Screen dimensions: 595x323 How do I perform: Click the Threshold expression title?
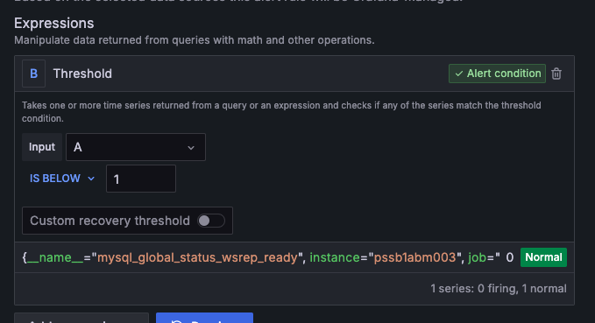click(82, 74)
